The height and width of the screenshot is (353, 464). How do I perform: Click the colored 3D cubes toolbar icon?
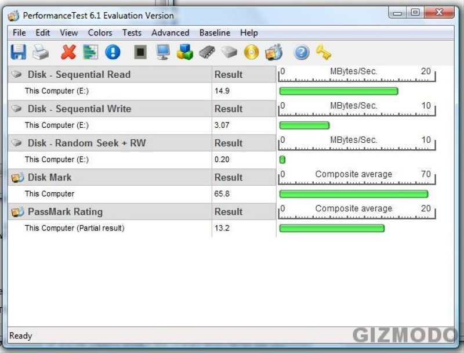(x=184, y=52)
